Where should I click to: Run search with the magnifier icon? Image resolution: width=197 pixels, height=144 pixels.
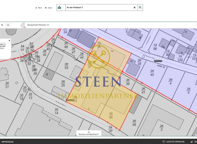point(140,7)
